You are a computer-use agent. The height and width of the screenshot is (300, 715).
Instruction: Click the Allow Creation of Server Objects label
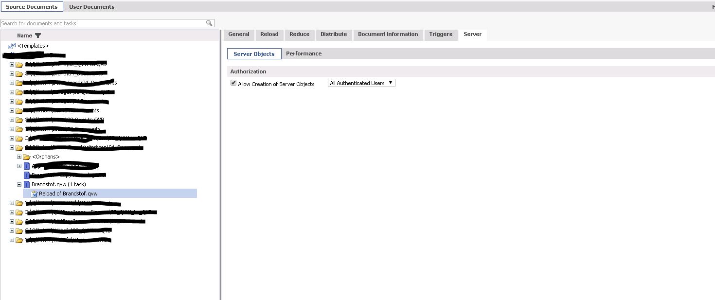pyautogui.click(x=276, y=84)
